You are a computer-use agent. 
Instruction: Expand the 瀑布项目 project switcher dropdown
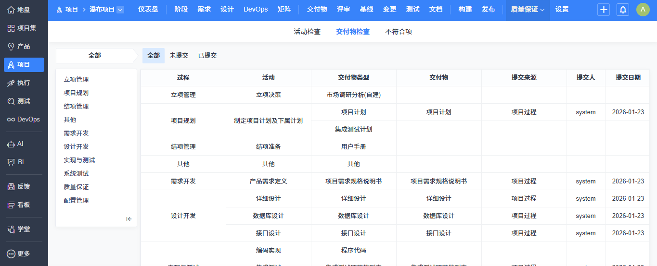(120, 9)
